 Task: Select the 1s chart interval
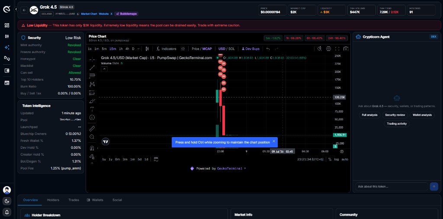point(90,49)
